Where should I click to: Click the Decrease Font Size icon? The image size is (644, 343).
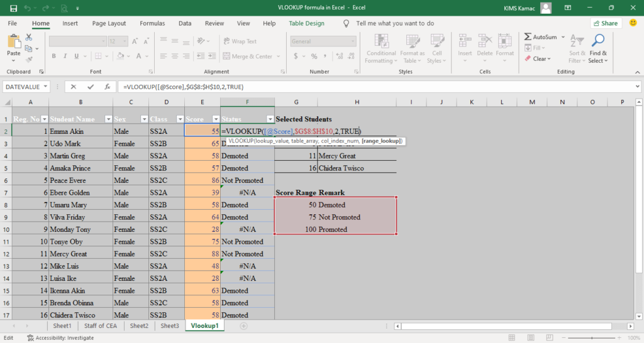click(146, 41)
